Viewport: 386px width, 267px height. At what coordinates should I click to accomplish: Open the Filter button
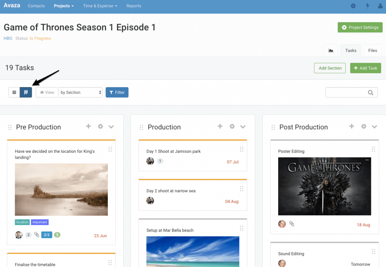[117, 92]
